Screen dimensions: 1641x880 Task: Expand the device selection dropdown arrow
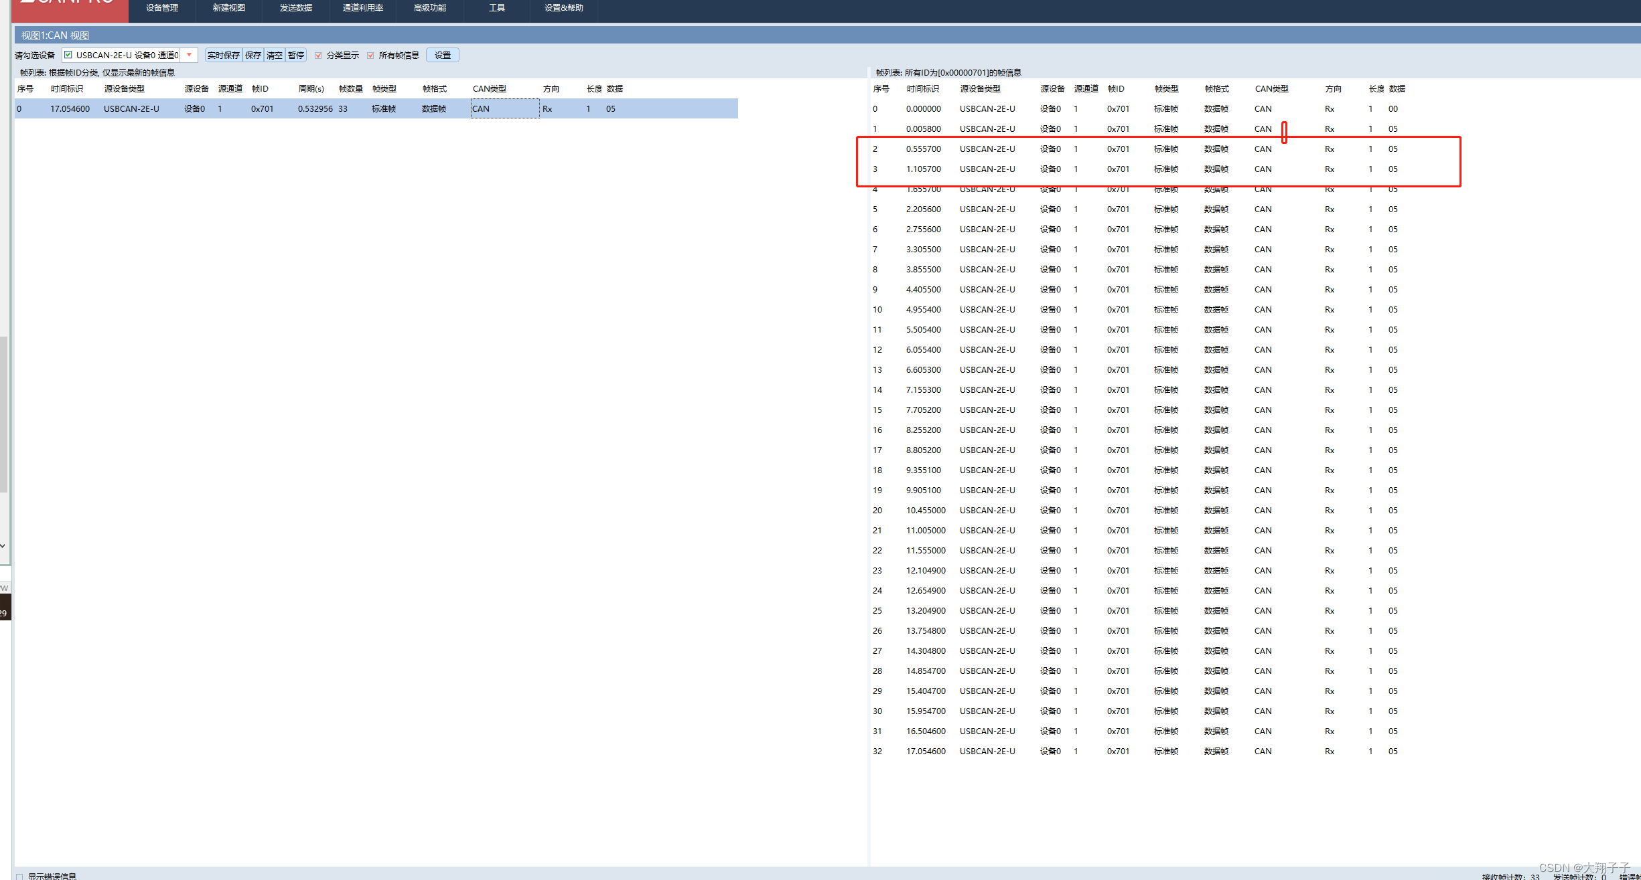(190, 55)
